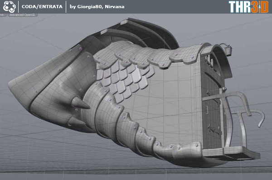The image size is (272, 180).
Task: Click the CODA/ENTRATA title text
Action: tap(42, 7)
